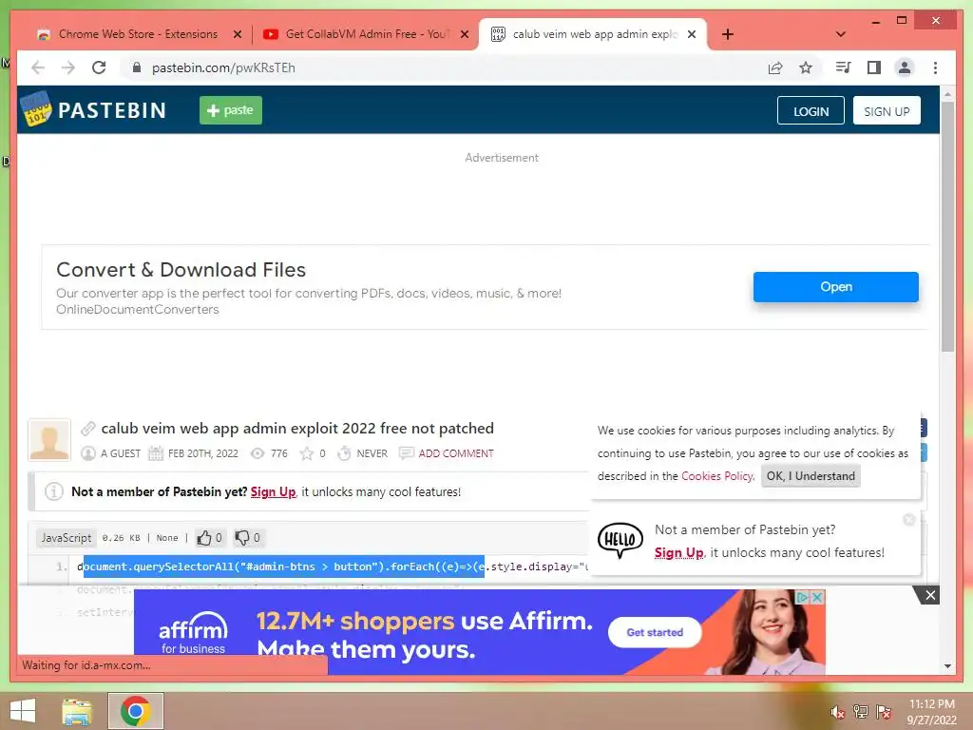
Task: Close the Affirm banner ad
Action: tap(930, 595)
